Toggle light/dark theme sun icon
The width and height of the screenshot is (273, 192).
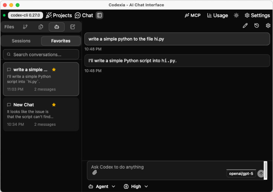[236, 15]
